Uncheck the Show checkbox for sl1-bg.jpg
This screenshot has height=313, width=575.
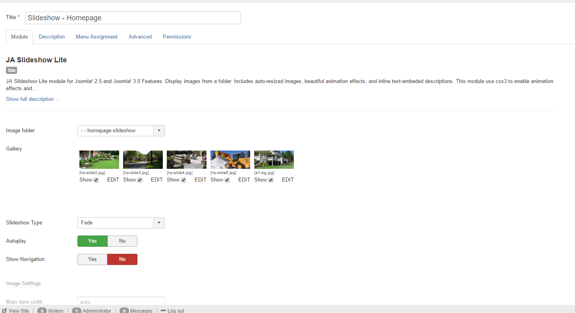coord(271,180)
